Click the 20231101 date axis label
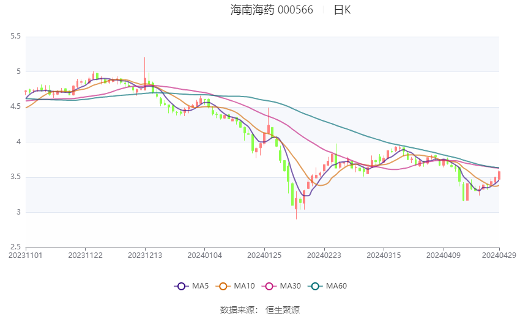The height and width of the screenshot is (316, 520). (x=26, y=255)
